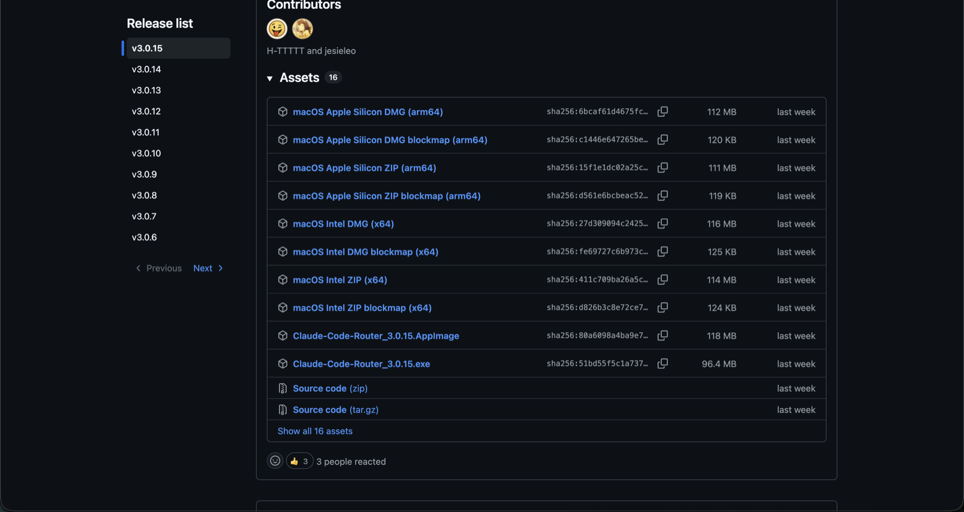Select release v3.0.11 in Release list

pos(146,132)
